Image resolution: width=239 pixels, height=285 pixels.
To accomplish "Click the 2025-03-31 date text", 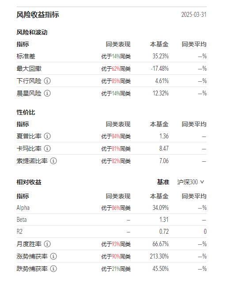I will pyautogui.click(x=194, y=15).
